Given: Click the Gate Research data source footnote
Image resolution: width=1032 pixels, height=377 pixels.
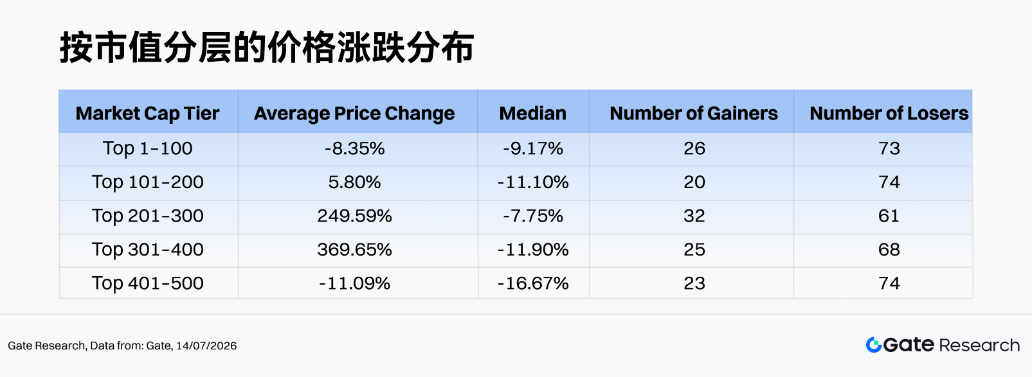Looking at the screenshot, I should (122, 346).
